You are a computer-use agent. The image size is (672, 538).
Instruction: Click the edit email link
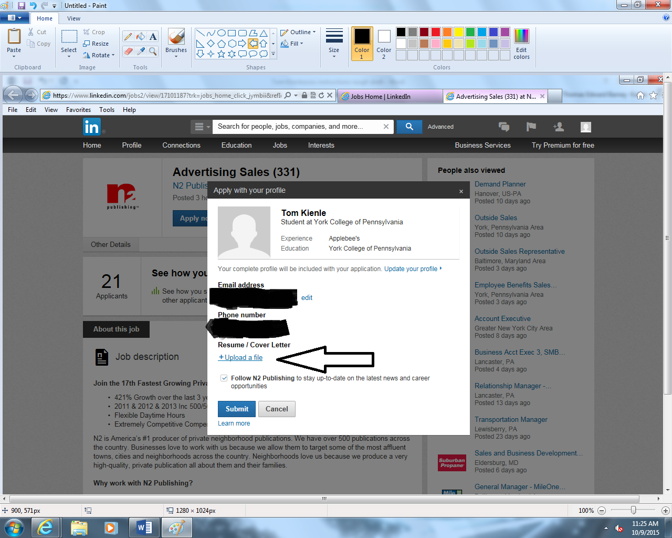coord(307,297)
